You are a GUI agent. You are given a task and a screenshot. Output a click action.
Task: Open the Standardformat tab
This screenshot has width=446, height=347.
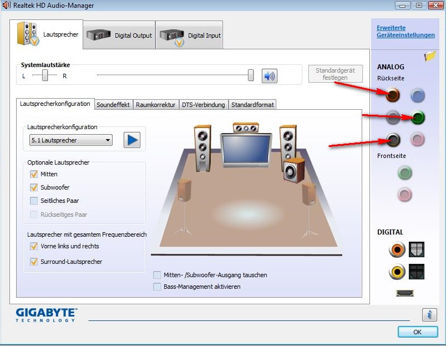tap(252, 105)
